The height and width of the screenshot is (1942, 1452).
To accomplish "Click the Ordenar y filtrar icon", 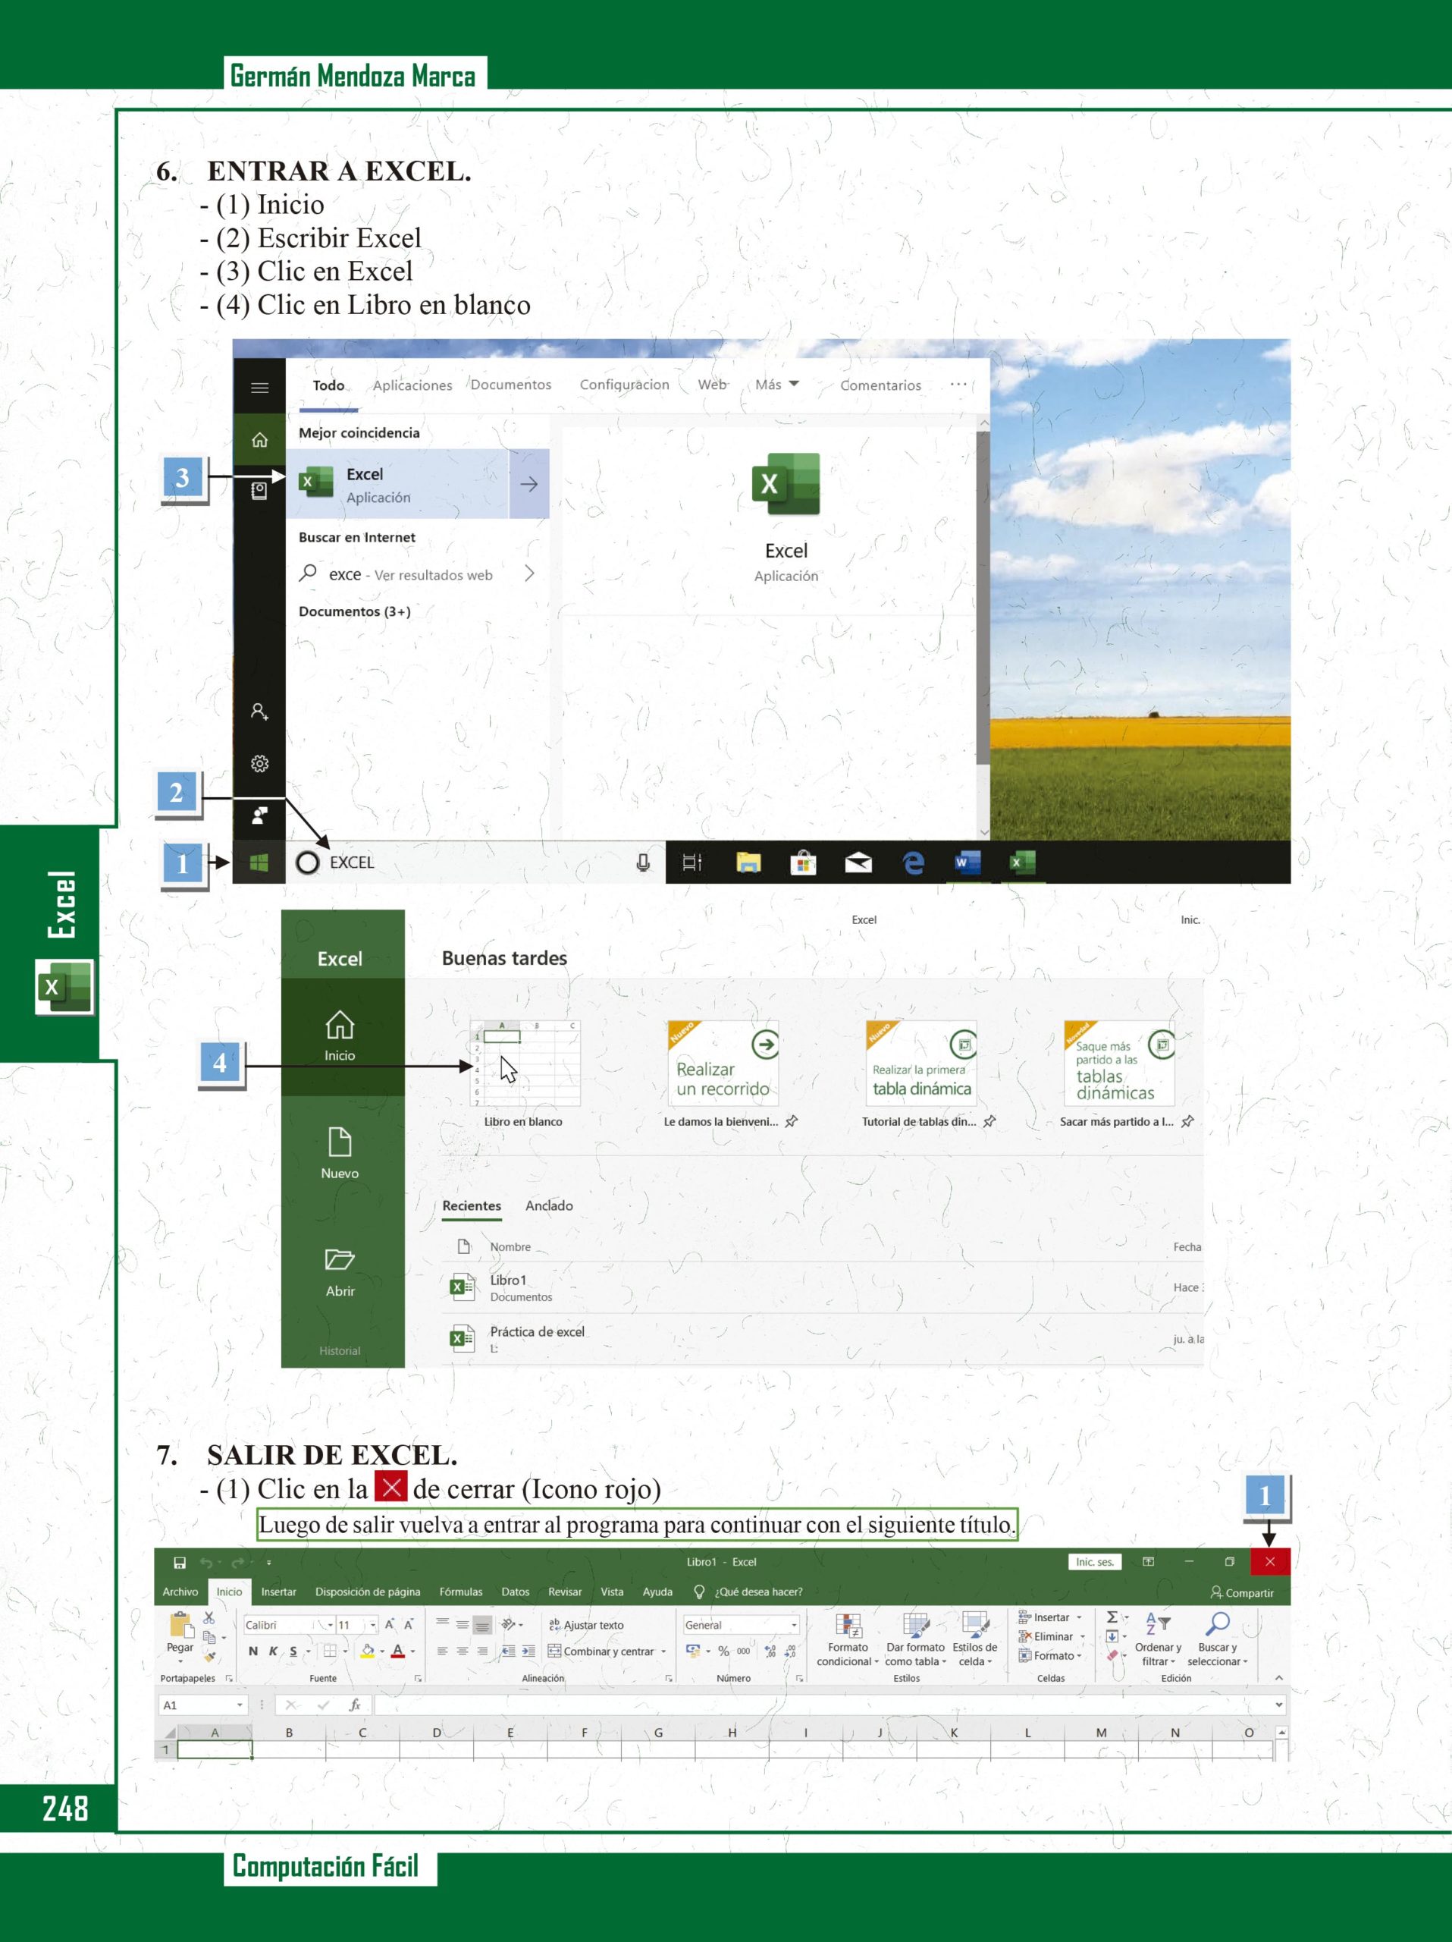I will [1157, 1625].
